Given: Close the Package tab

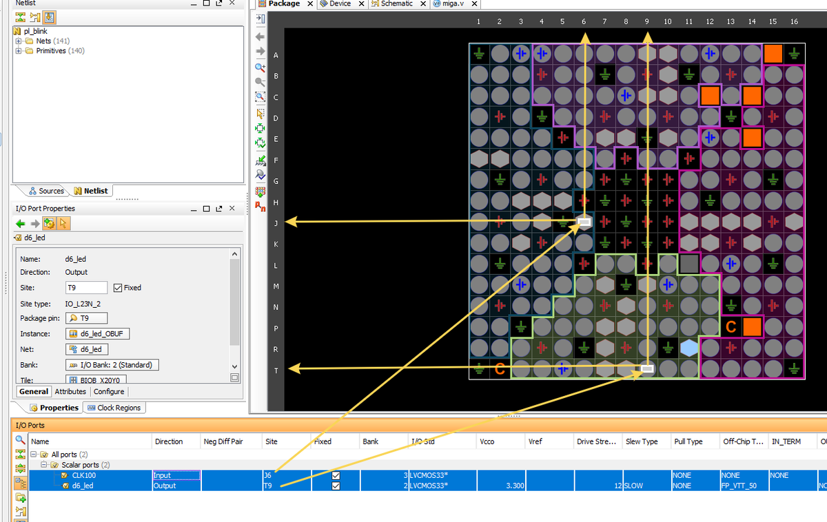Looking at the screenshot, I should click(310, 4).
